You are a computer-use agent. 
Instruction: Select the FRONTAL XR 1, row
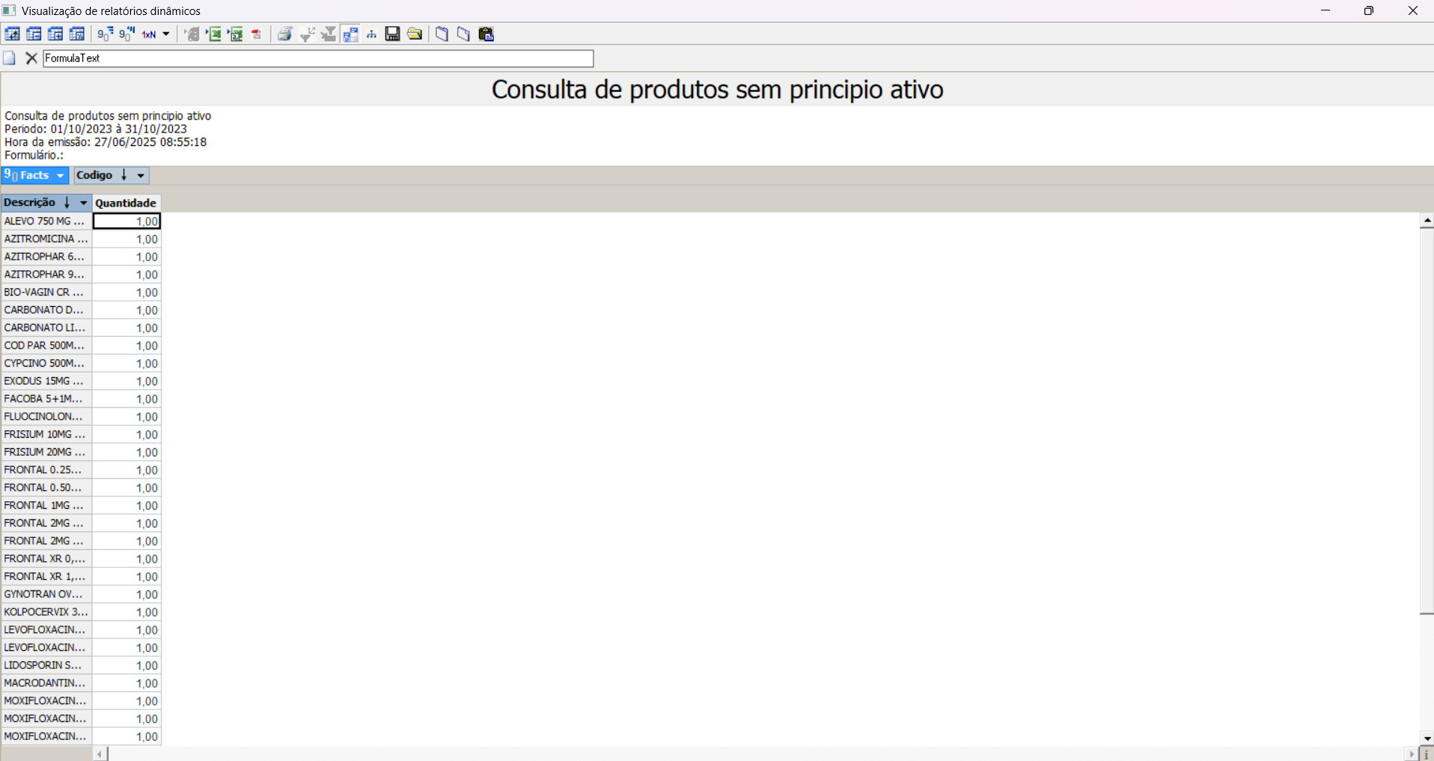[46, 577]
